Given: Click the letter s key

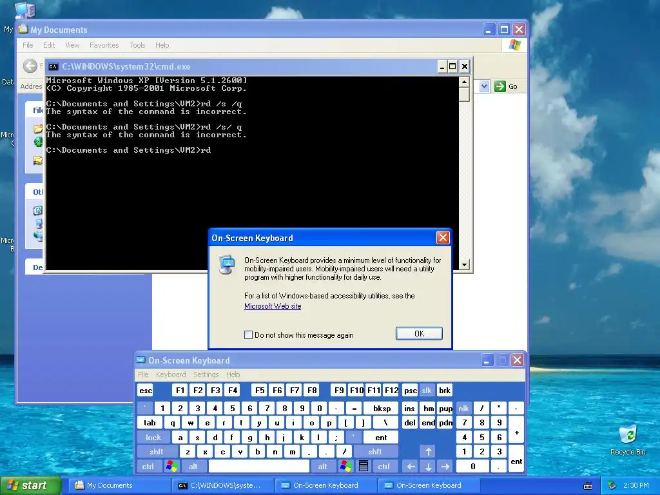Looking at the screenshot, I should coord(197,438).
